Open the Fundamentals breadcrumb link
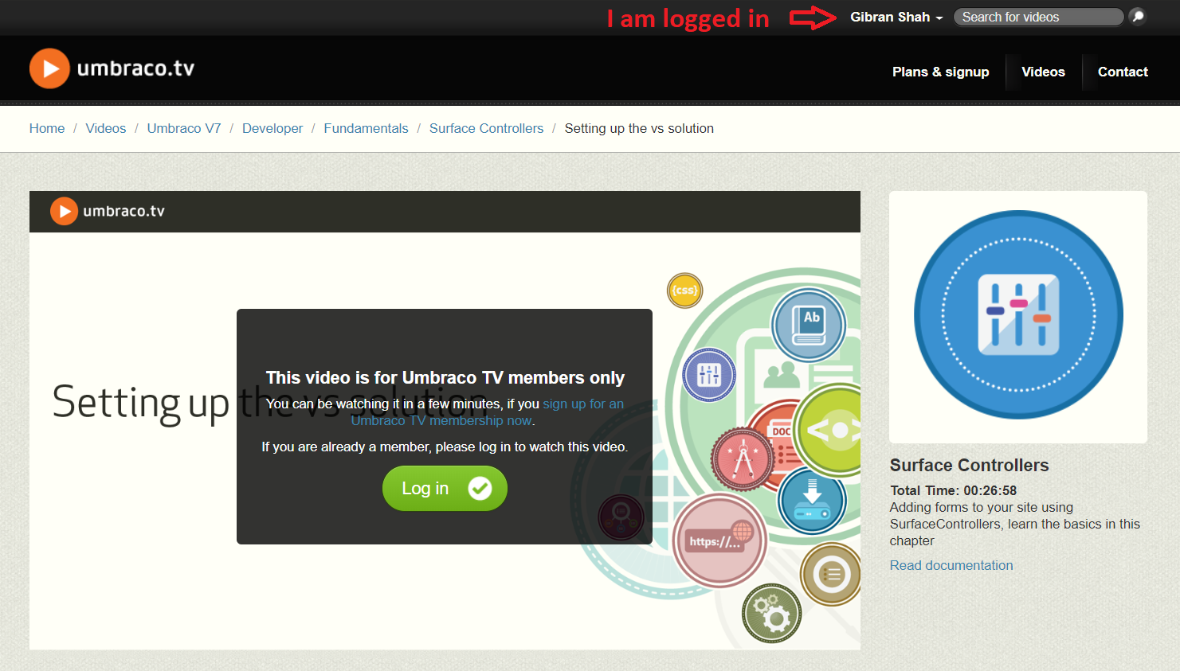1180x671 pixels. [x=366, y=128]
